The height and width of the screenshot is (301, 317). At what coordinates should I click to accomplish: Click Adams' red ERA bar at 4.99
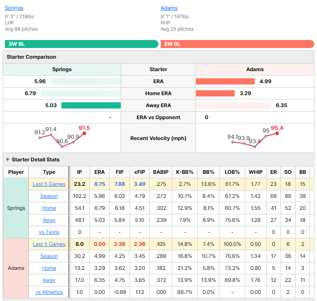pos(225,81)
